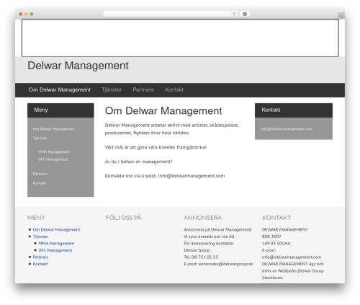Click the 'Tel: 08-751 05 55' text

pyautogui.click(x=201, y=257)
